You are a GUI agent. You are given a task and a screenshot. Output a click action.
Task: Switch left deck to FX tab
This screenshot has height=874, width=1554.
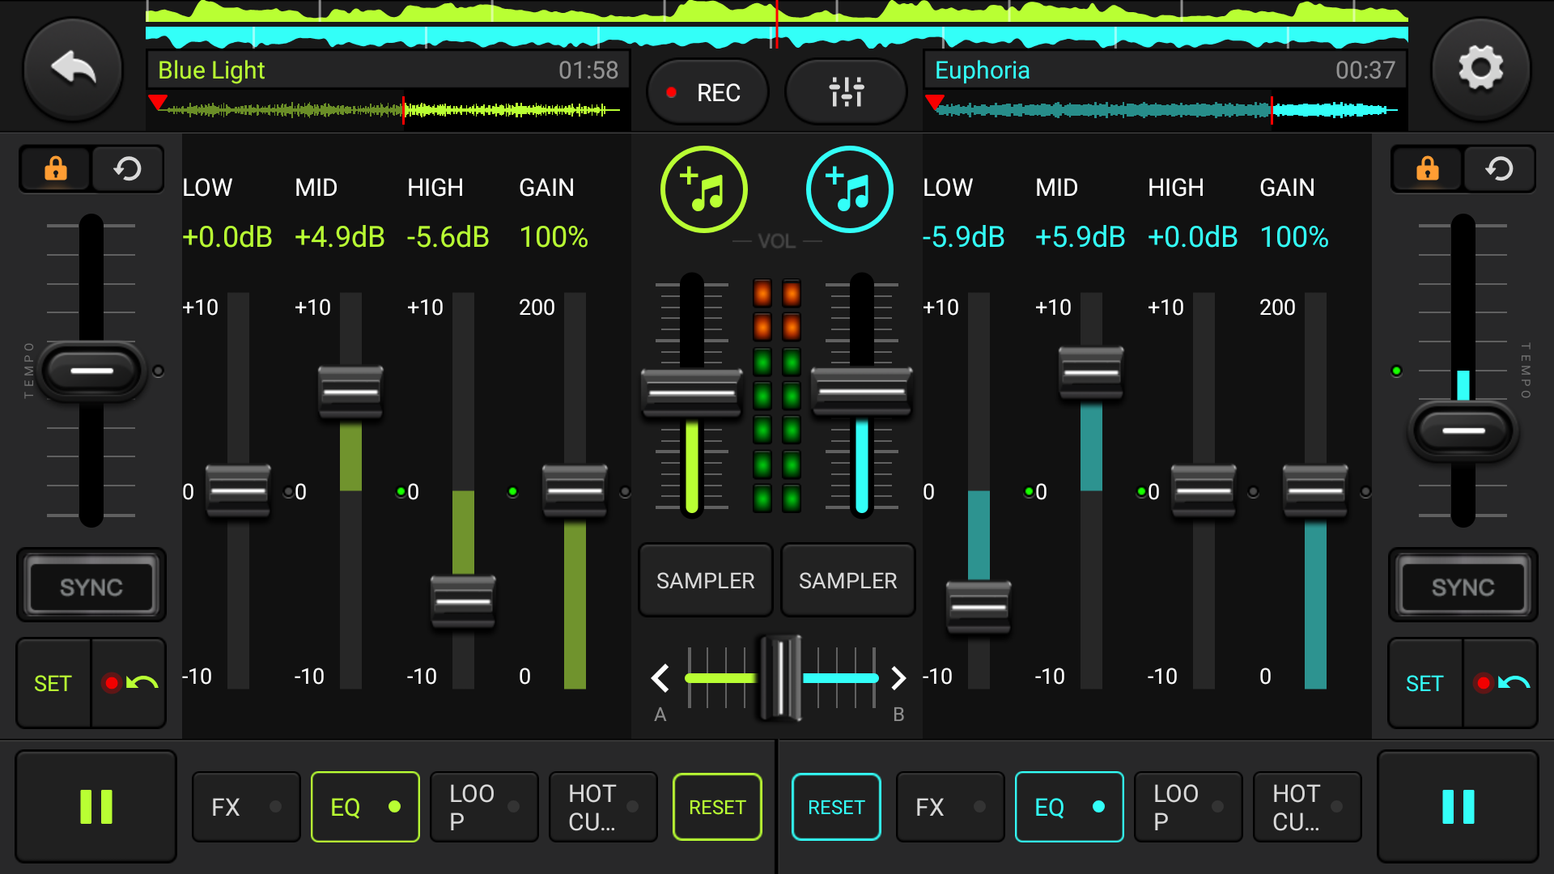pyautogui.click(x=245, y=807)
